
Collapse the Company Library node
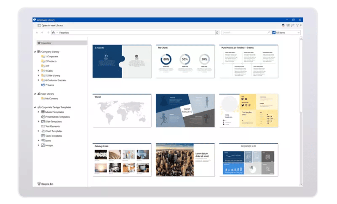pos(35,51)
